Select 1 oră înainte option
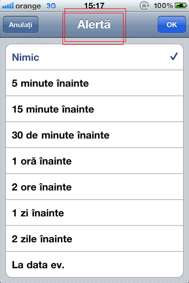189x283 pixels. 94,161
